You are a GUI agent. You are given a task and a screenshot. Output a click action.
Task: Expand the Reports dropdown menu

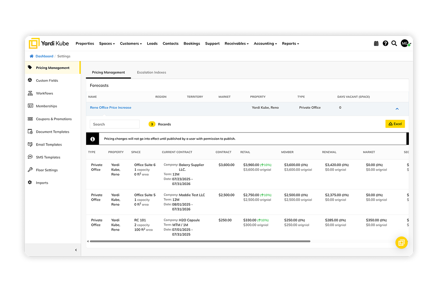click(x=290, y=43)
